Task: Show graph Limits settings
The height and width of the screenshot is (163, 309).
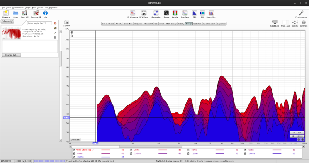Action: [x=295, y=23]
